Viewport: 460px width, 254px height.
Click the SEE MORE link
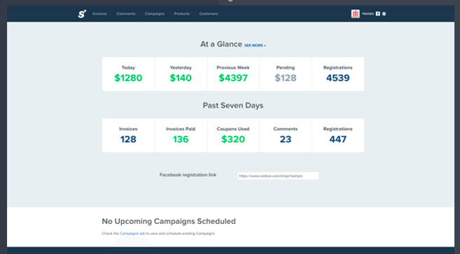click(255, 45)
